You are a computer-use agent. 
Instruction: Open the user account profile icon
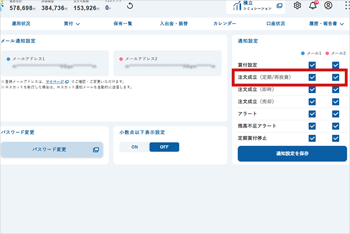click(x=328, y=5)
